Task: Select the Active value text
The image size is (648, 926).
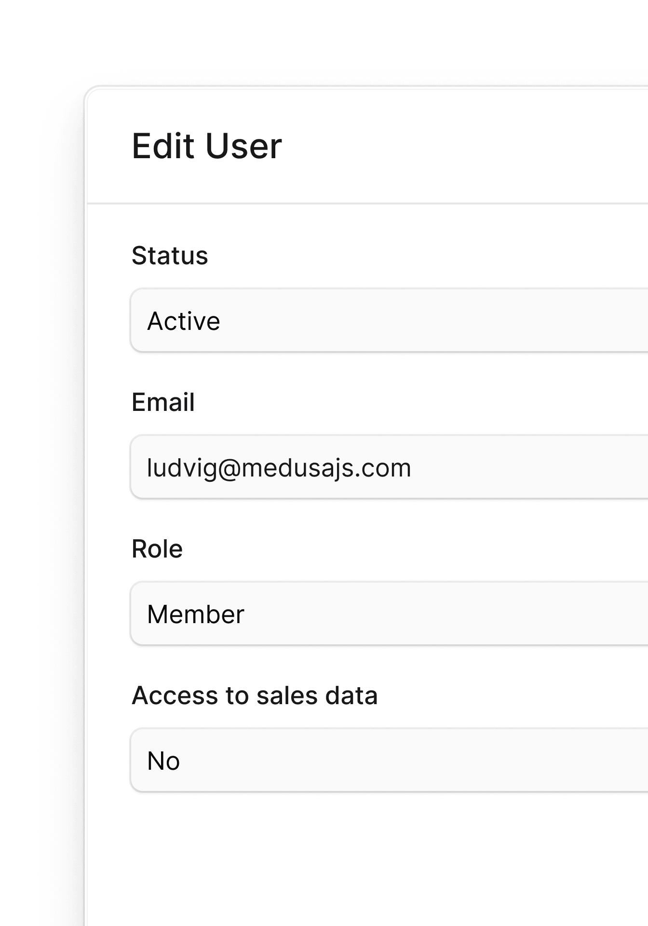Action: tap(184, 321)
